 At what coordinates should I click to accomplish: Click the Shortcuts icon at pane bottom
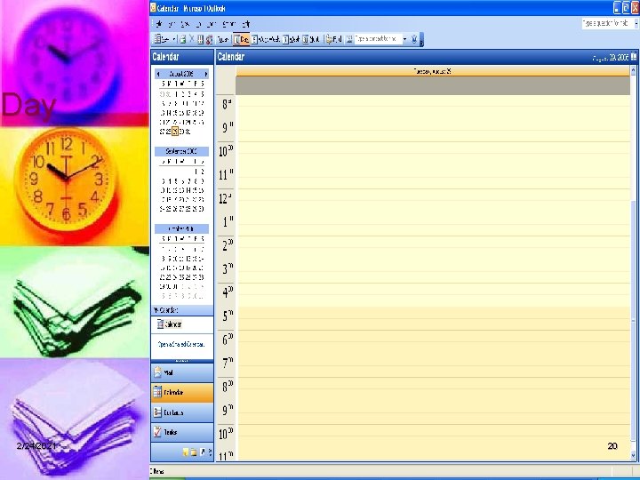(203, 452)
